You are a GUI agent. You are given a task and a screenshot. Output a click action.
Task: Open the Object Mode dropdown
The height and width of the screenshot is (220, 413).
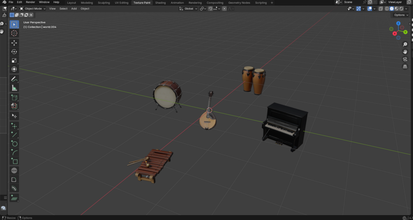(33, 9)
